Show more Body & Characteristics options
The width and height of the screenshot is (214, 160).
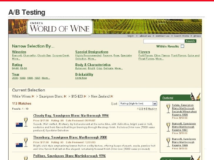119,68
